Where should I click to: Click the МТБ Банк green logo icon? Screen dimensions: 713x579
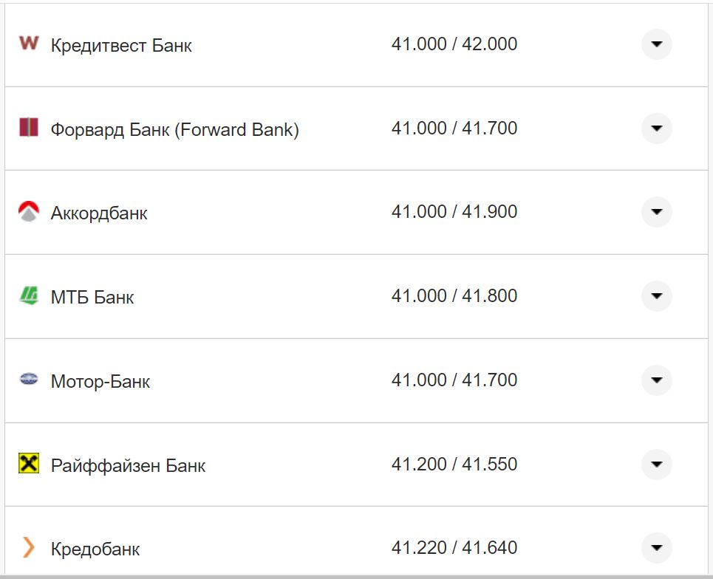point(29,296)
